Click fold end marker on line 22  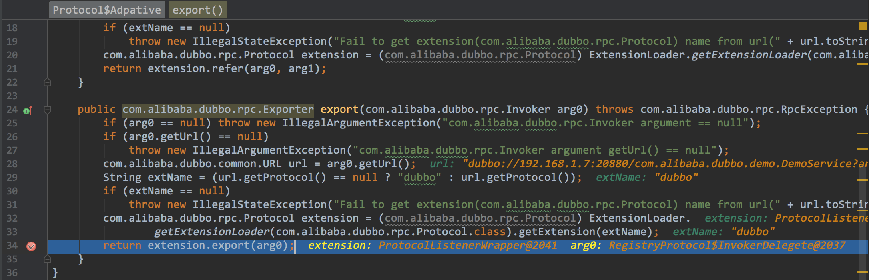(47, 82)
